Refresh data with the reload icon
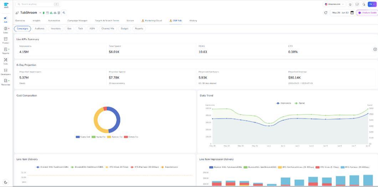The image size is (378, 187). click(326, 13)
